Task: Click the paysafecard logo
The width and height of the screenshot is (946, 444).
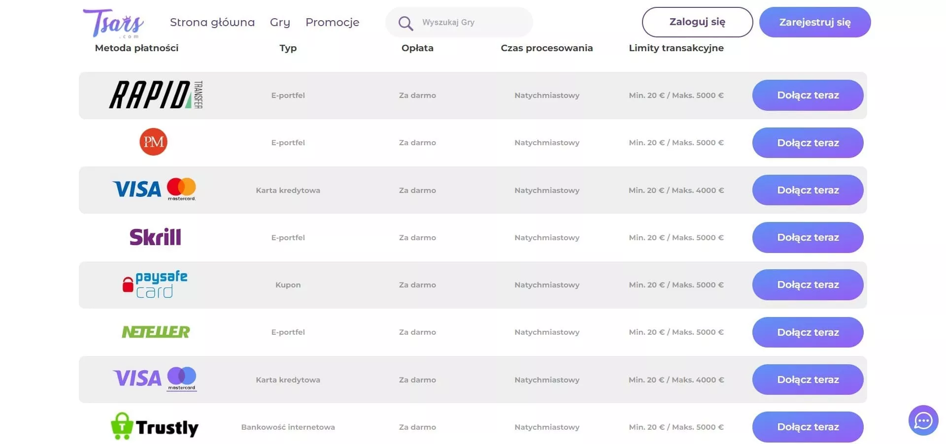Action: 155,285
